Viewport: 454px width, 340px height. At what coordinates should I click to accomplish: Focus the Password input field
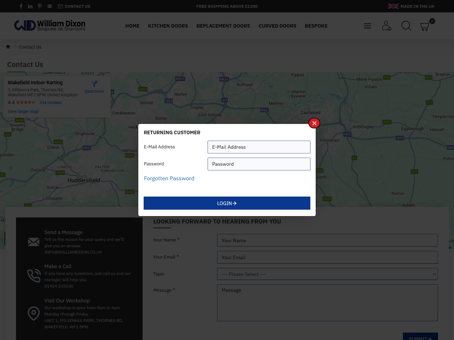(x=259, y=164)
